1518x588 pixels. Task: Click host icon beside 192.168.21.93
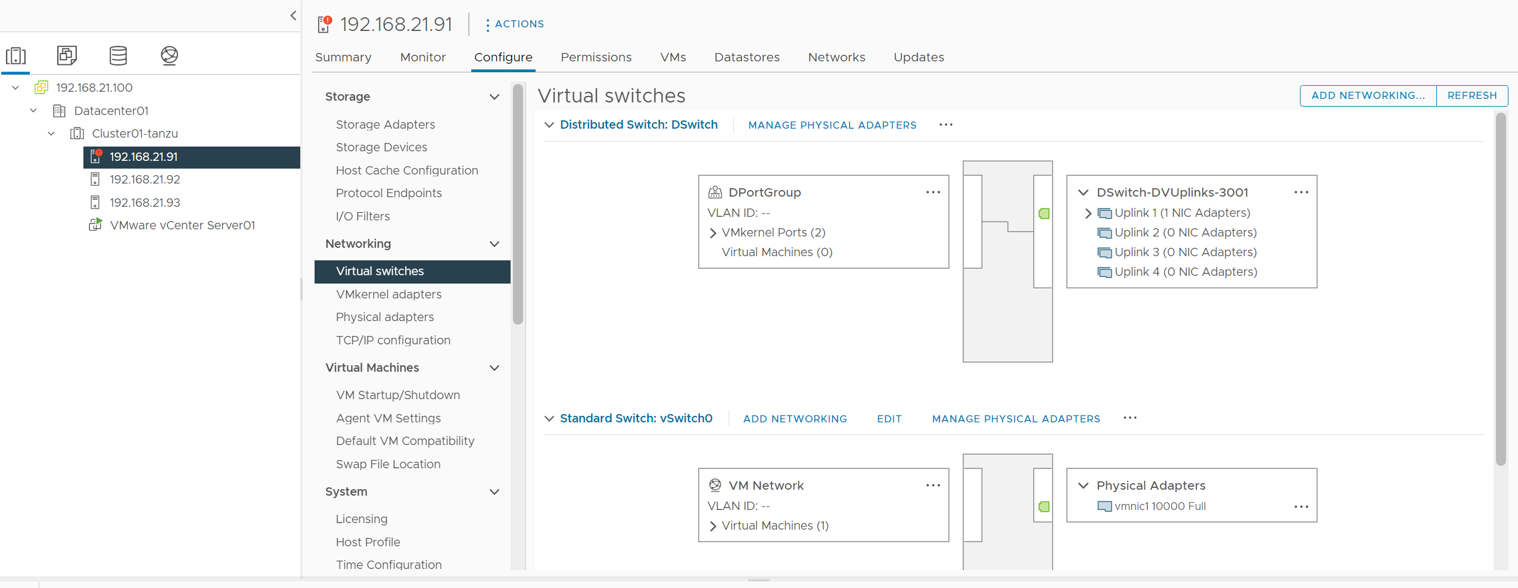tap(95, 203)
